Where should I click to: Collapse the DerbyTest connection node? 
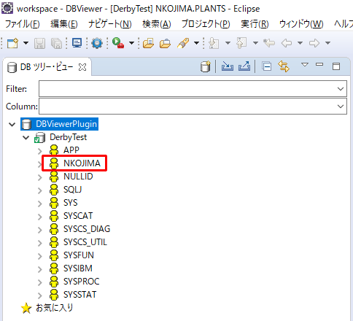coord(26,138)
